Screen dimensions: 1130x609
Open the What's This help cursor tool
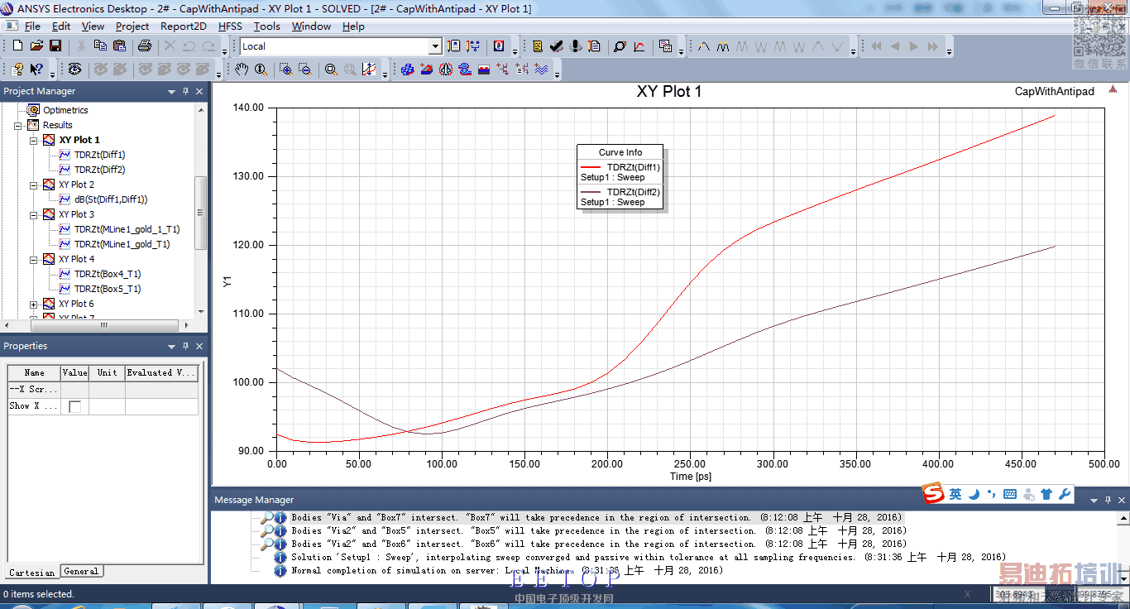pos(36,70)
